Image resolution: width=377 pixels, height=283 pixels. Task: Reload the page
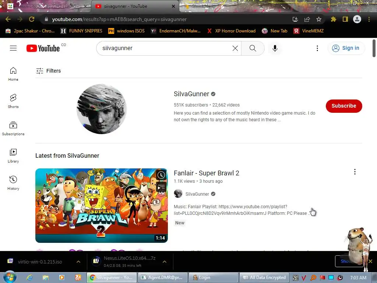click(32, 19)
